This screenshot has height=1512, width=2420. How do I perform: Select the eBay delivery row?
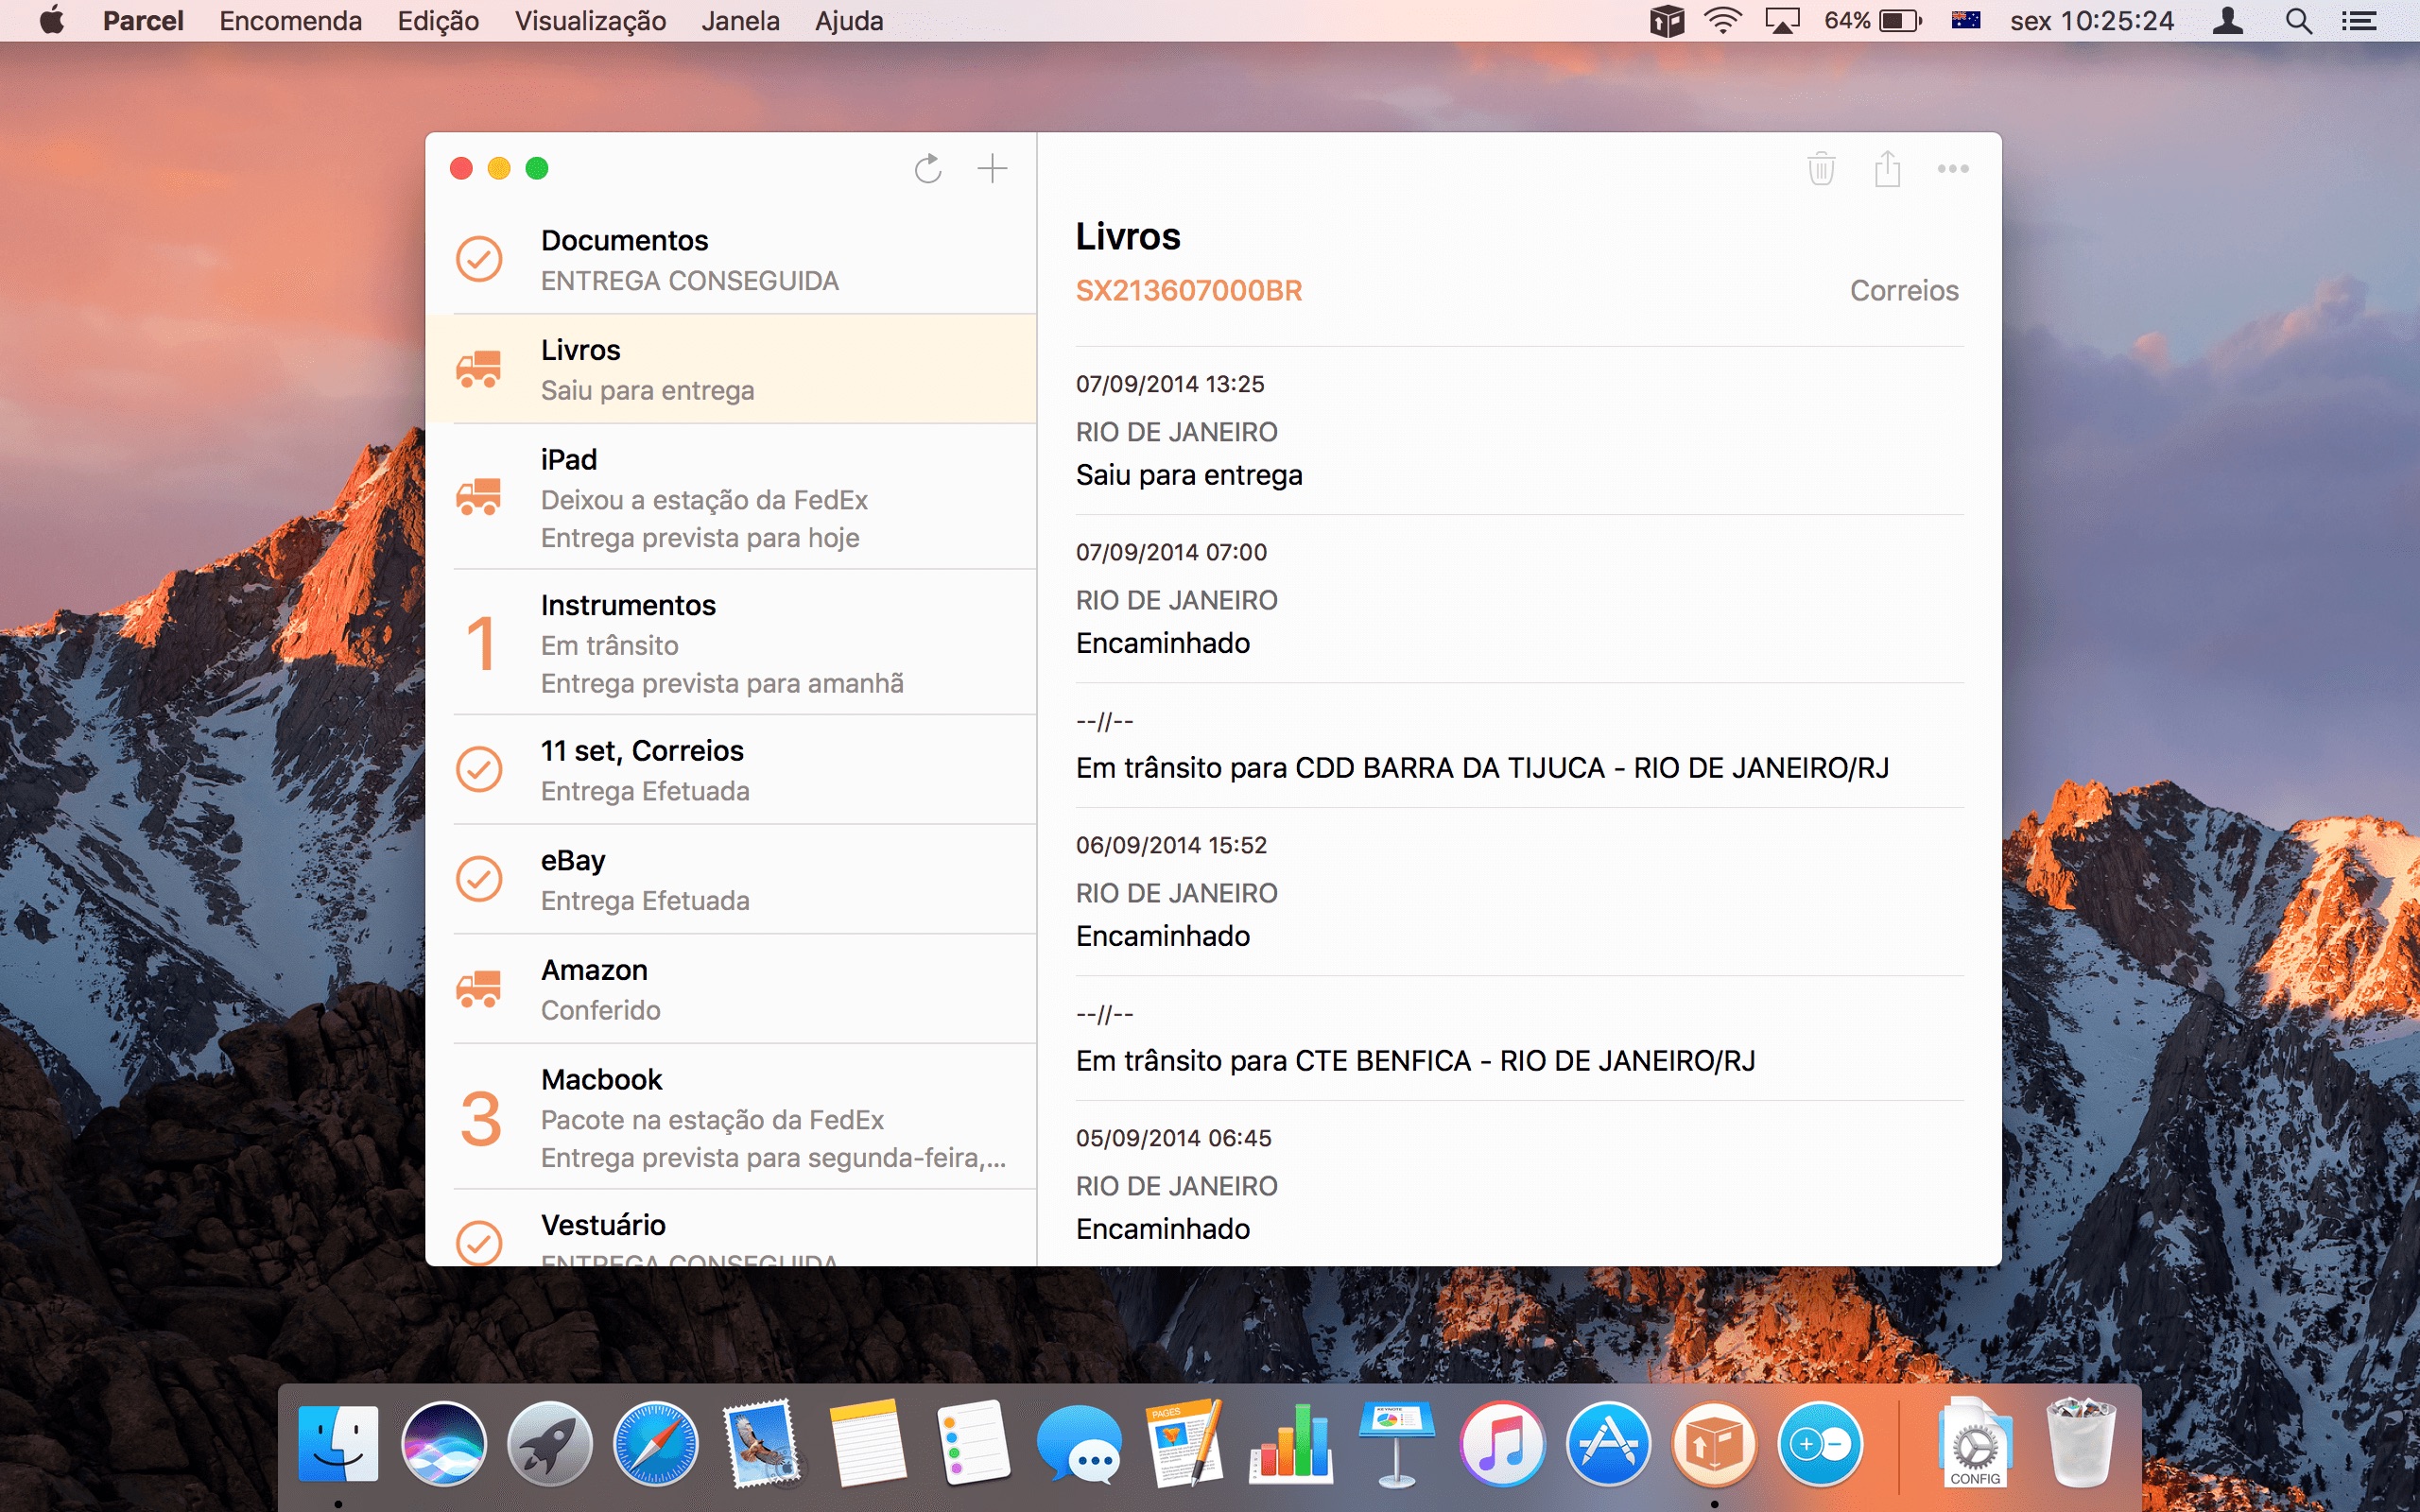(x=731, y=879)
